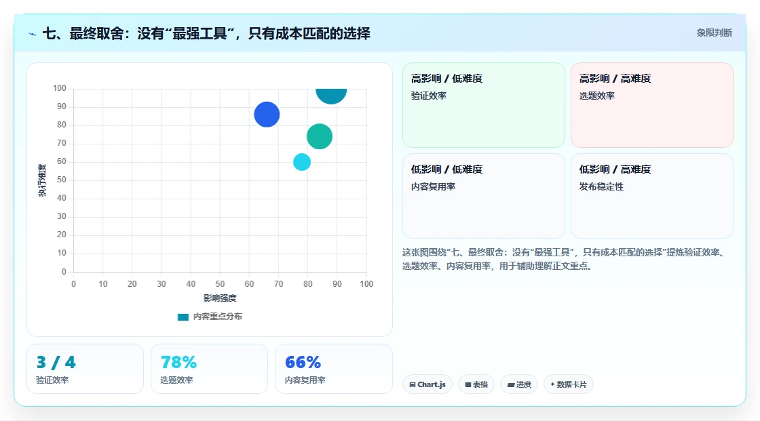
Task: Click the 数据卡片 tag chip
Action: pos(569,384)
